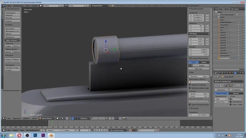The height and width of the screenshot is (138, 246).
Task: Open Маркер menu in the timeline header
Action: coord(15,130)
